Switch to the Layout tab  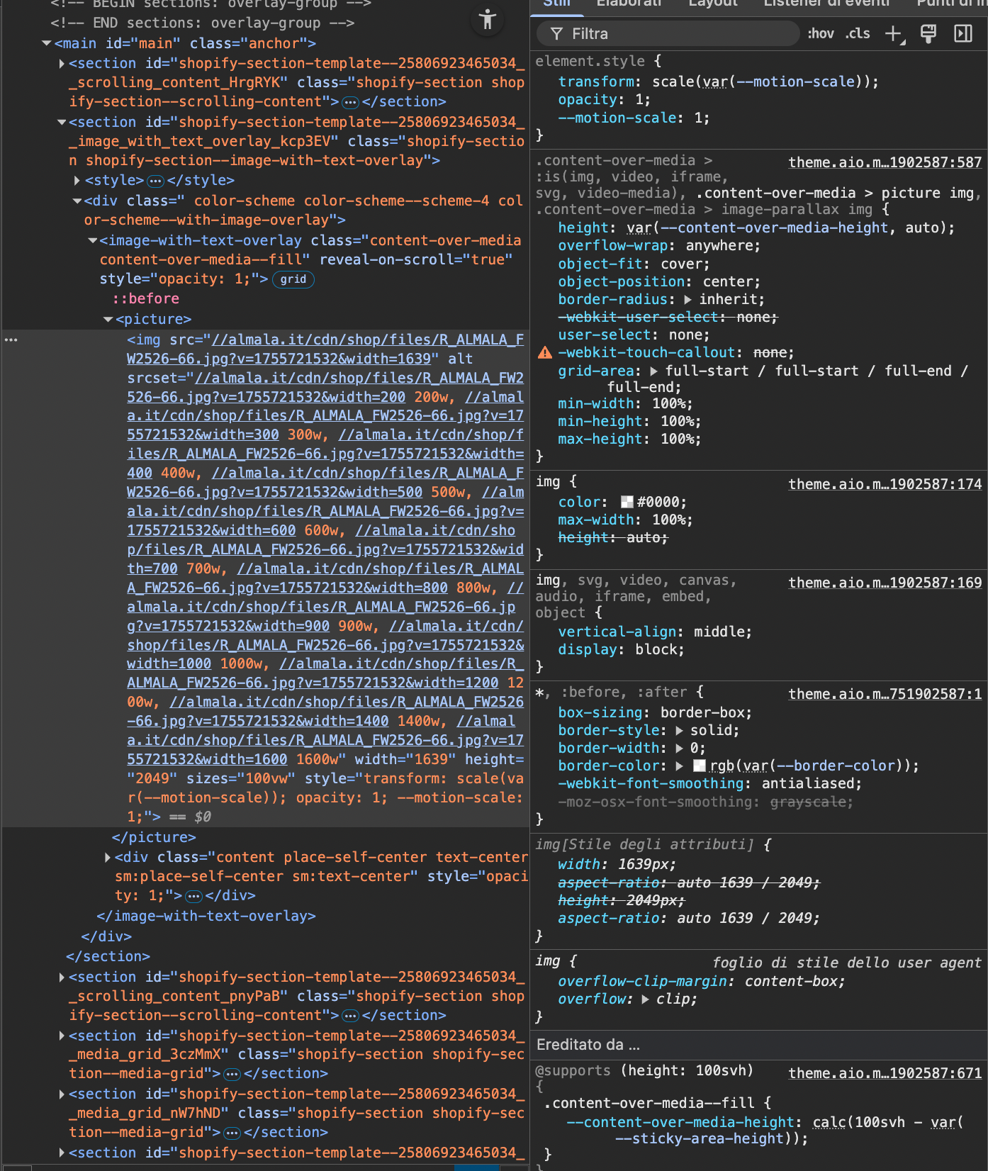[712, 3]
